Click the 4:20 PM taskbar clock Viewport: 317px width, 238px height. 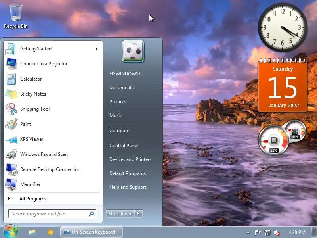click(x=297, y=232)
